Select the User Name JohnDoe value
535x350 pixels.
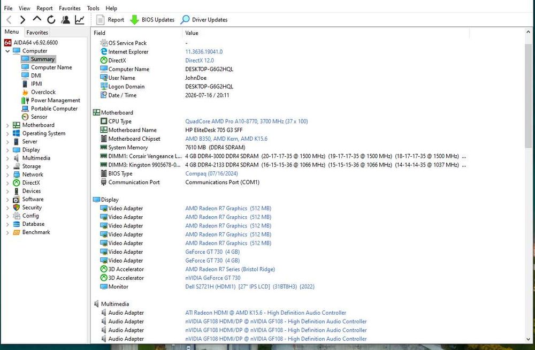(x=196, y=78)
